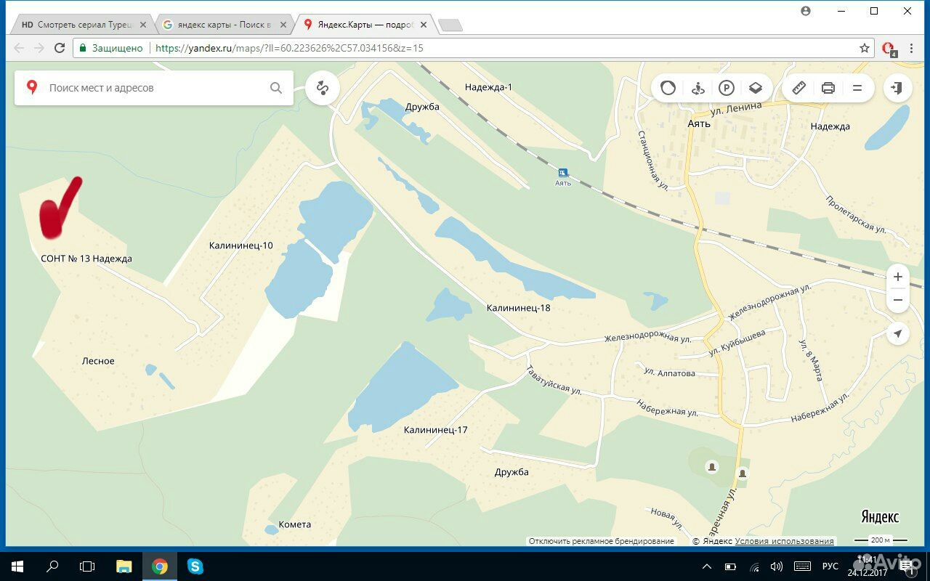This screenshot has width=930, height=581.
Task: Toggle the traffic layer circle icon
Action: 668,88
